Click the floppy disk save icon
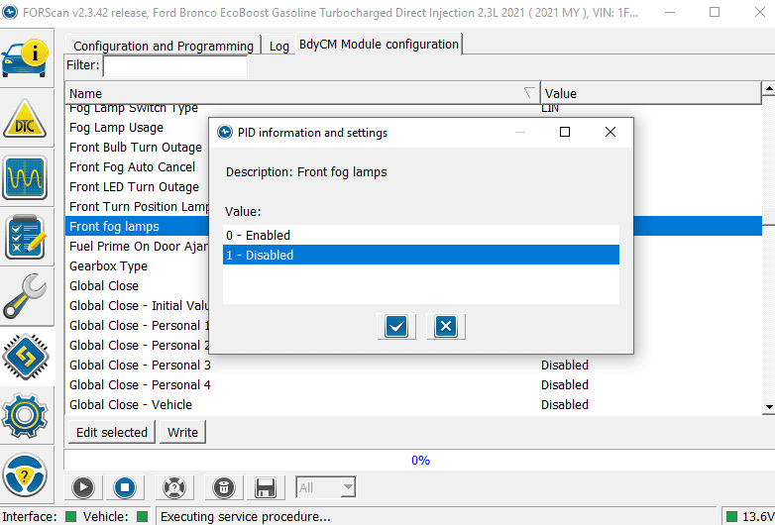 pyautogui.click(x=266, y=487)
